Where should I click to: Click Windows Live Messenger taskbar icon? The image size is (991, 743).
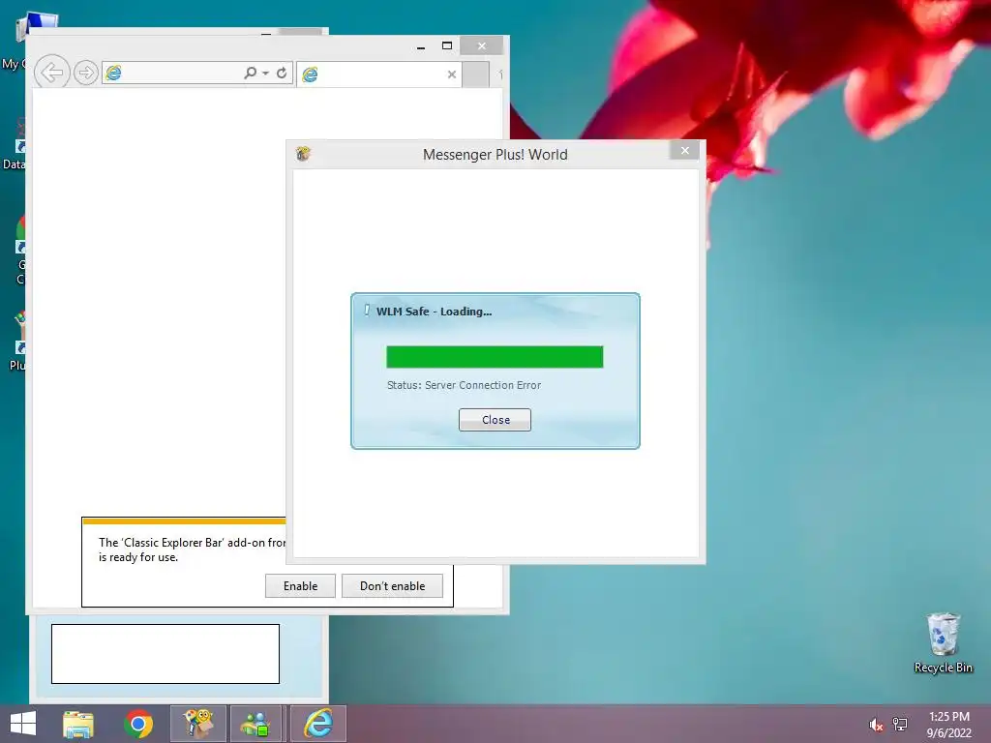pos(255,724)
